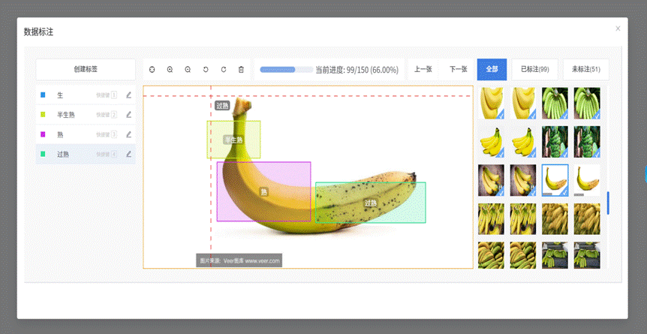Viewport: 647px width, 334px height.
Task: Open edit for the 过熟 label
Action: pos(128,154)
